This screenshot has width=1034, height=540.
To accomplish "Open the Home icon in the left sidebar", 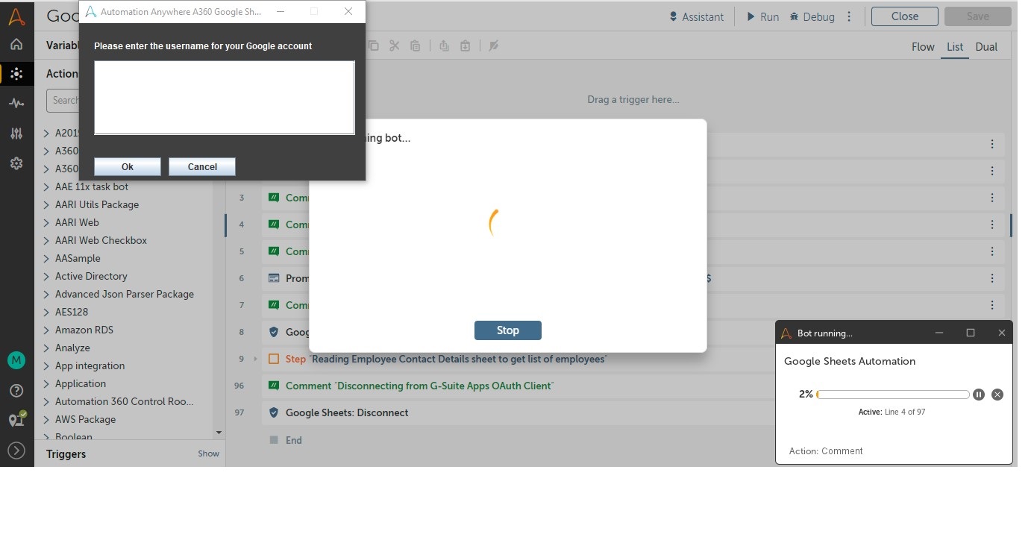I will [16, 45].
